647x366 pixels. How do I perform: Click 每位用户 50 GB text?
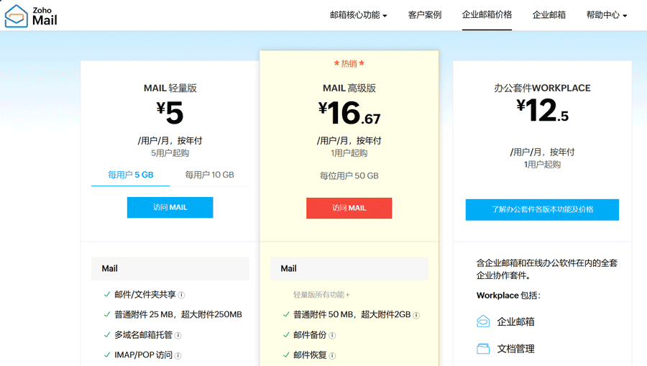[x=349, y=175]
